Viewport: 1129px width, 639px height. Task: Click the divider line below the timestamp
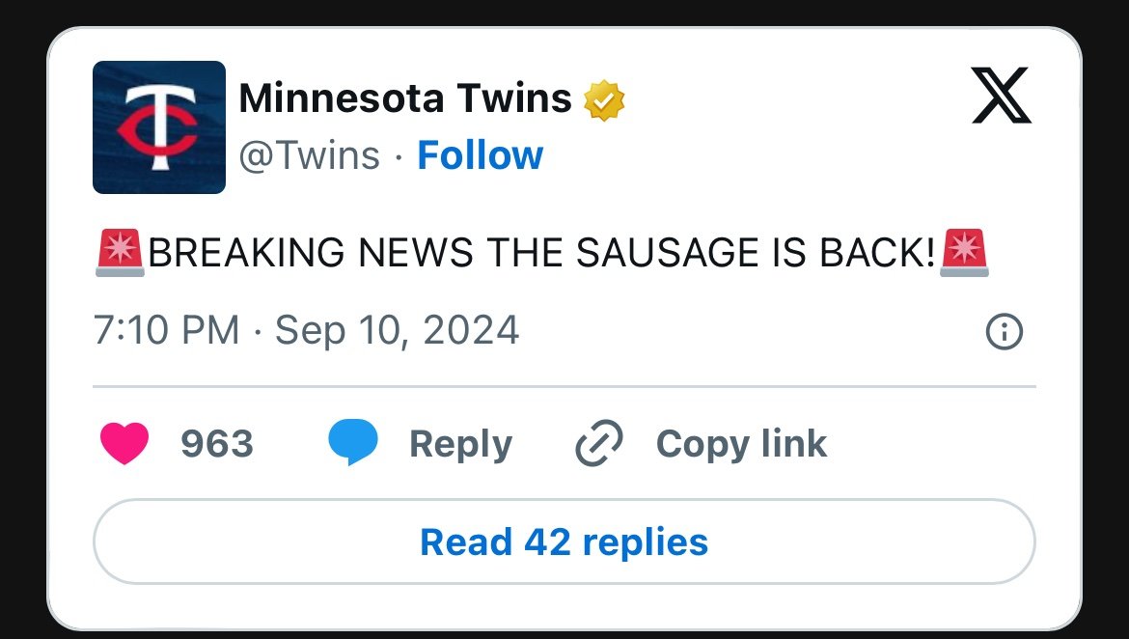tap(564, 387)
